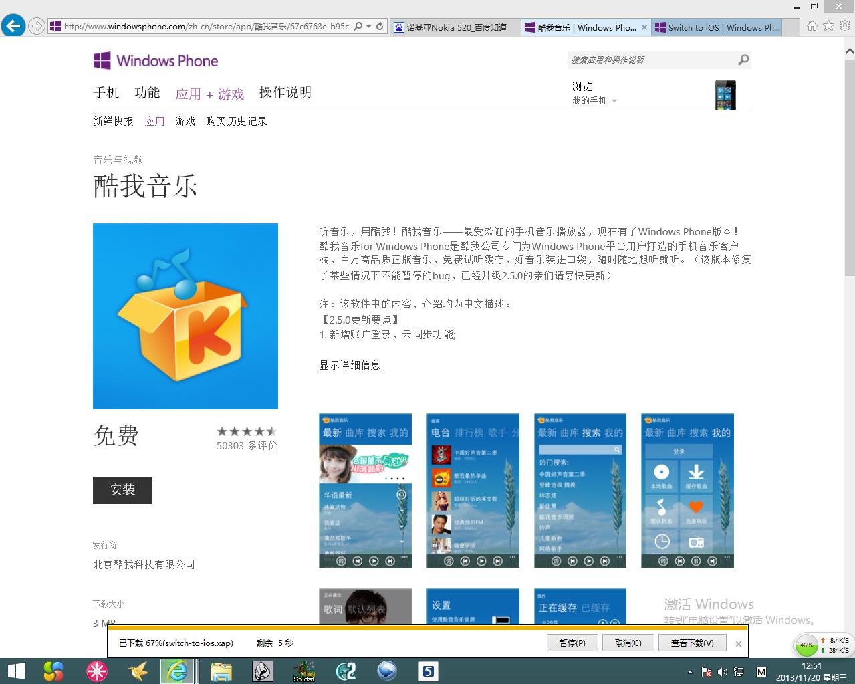Click the 暂停(P) download button
The height and width of the screenshot is (684, 855).
point(572,643)
